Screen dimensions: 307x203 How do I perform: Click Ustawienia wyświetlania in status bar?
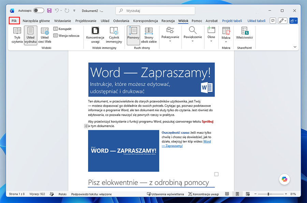pos(165,194)
